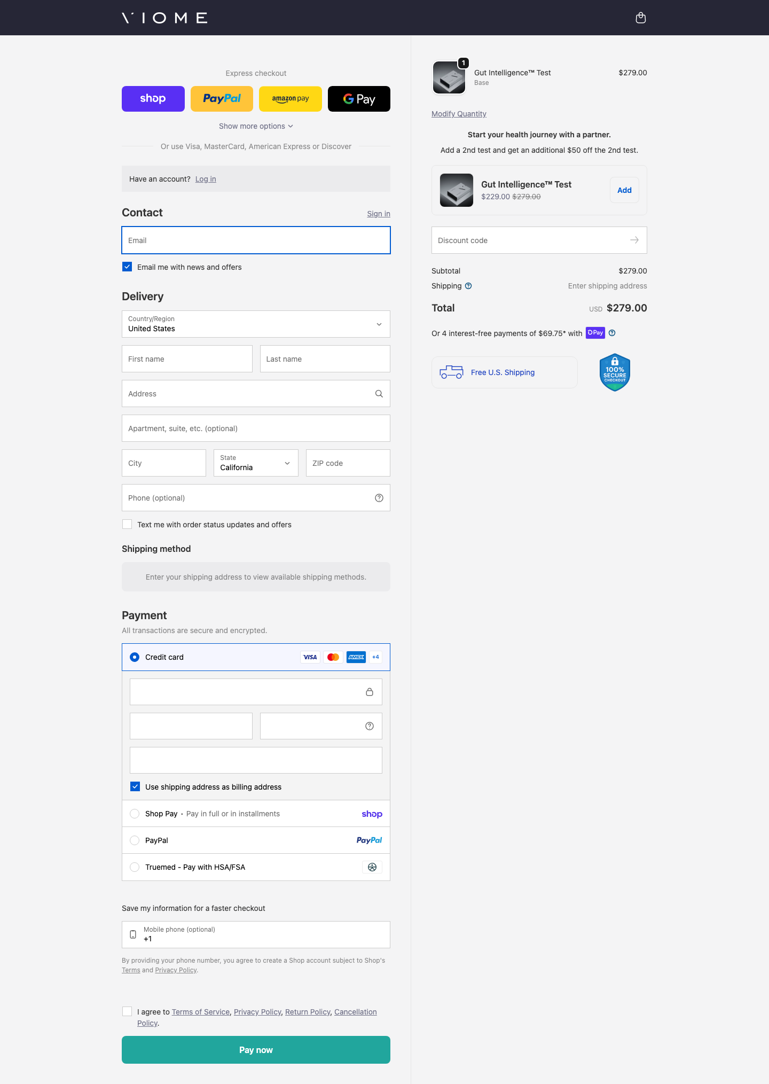Click the shipping info help icon
The width and height of the screenshot is (769, 1084).
click(468, 286)
